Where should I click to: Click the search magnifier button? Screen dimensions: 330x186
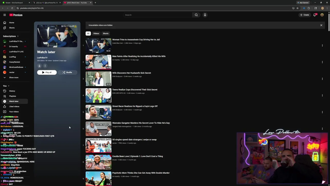196,15
